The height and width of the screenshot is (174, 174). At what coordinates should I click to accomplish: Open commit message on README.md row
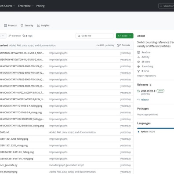[72, 132]
